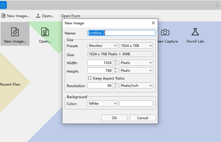Open the Width units dropdown
This screenshot has width=221, height=142.
pyautogui.click(x=136, y=63)
